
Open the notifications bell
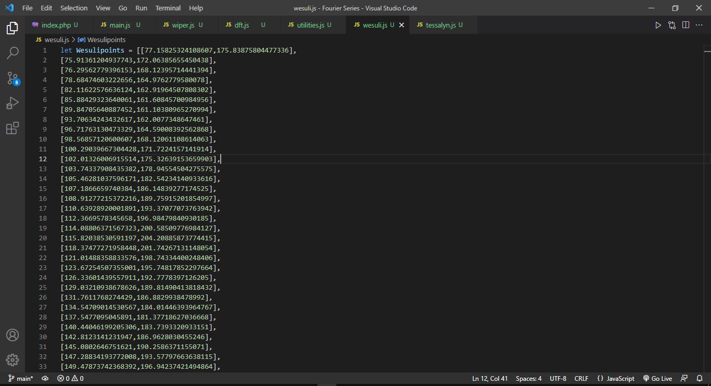point(700,379)
